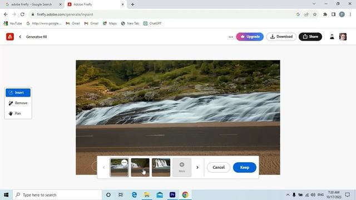Image resolution: width=356 pixels, height=200 pixels.
Task: Select the second generated variation thumbnail
Action: 140,167
